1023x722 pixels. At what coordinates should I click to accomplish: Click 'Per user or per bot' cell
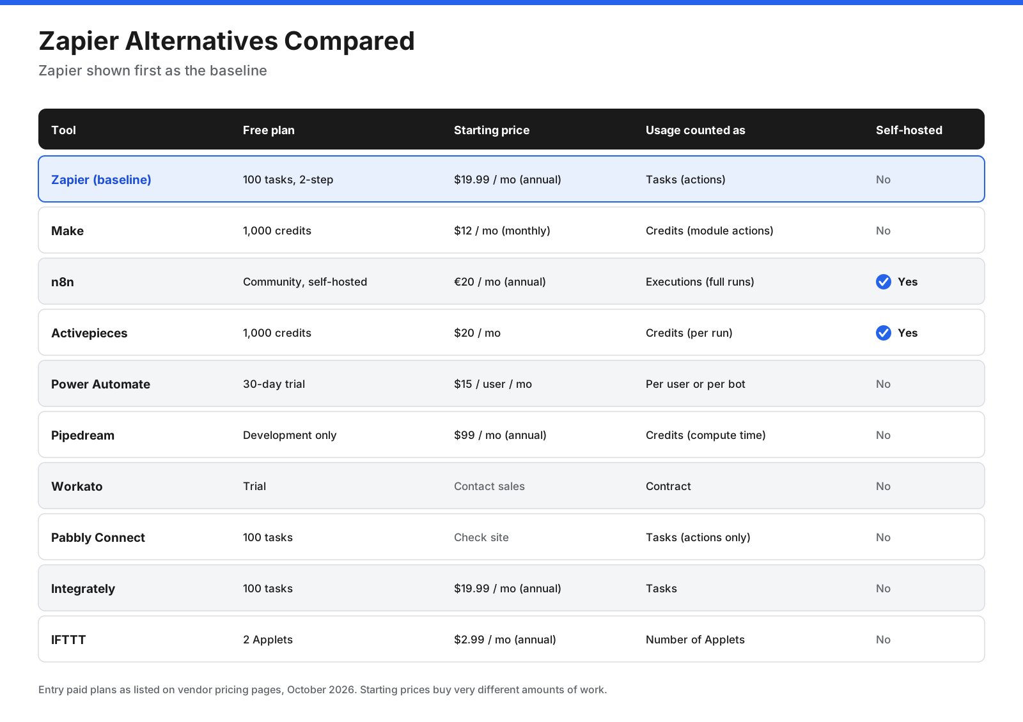(696, 384)
